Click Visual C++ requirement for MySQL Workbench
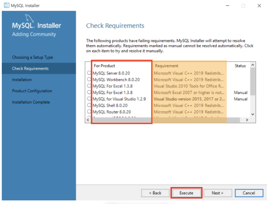This screenshot has height=204, width=272. pyautogui.click(x=189, y=80)
